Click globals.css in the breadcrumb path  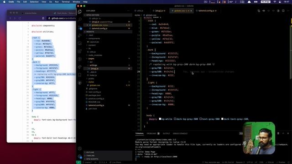pyautogui.click(x=151, y=15)
